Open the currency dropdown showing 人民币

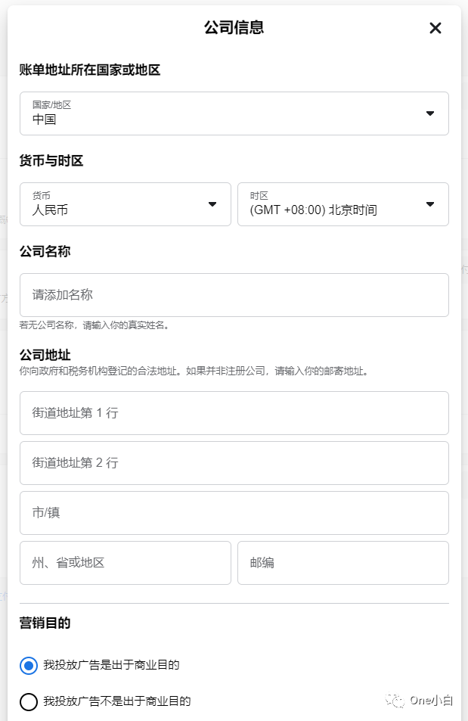coord(125,204)
